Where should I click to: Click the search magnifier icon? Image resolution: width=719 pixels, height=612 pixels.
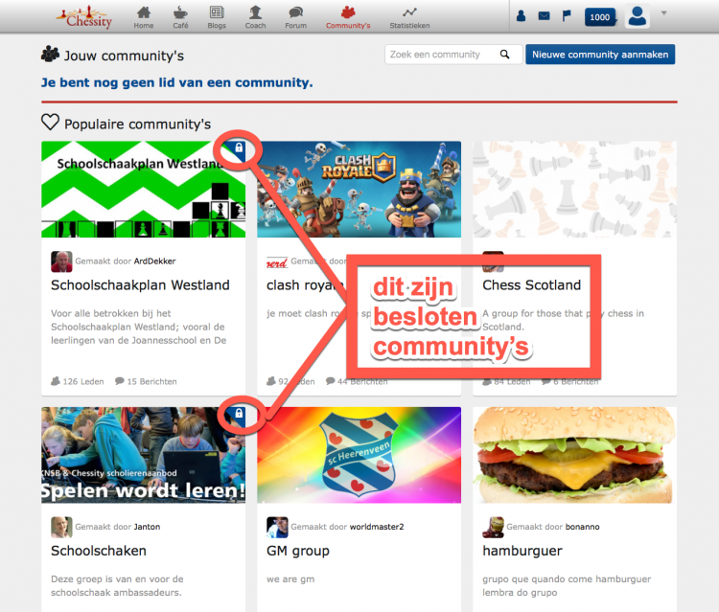point(505,55)
